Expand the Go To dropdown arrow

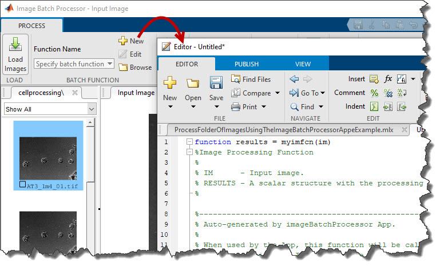coord(323,93)
